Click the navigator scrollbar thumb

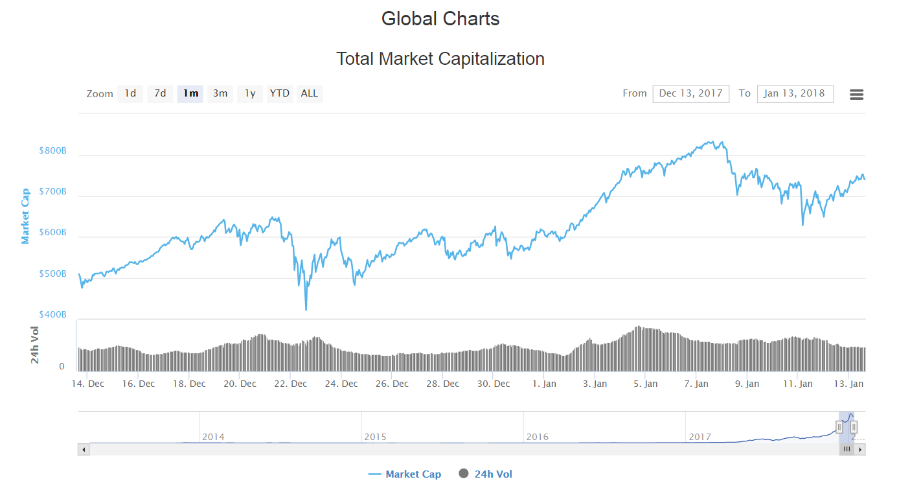847,448
